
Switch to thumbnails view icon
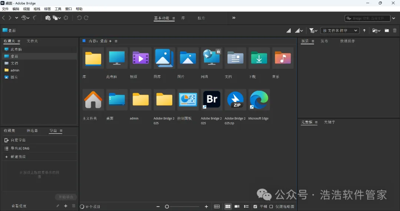point(228,207)
